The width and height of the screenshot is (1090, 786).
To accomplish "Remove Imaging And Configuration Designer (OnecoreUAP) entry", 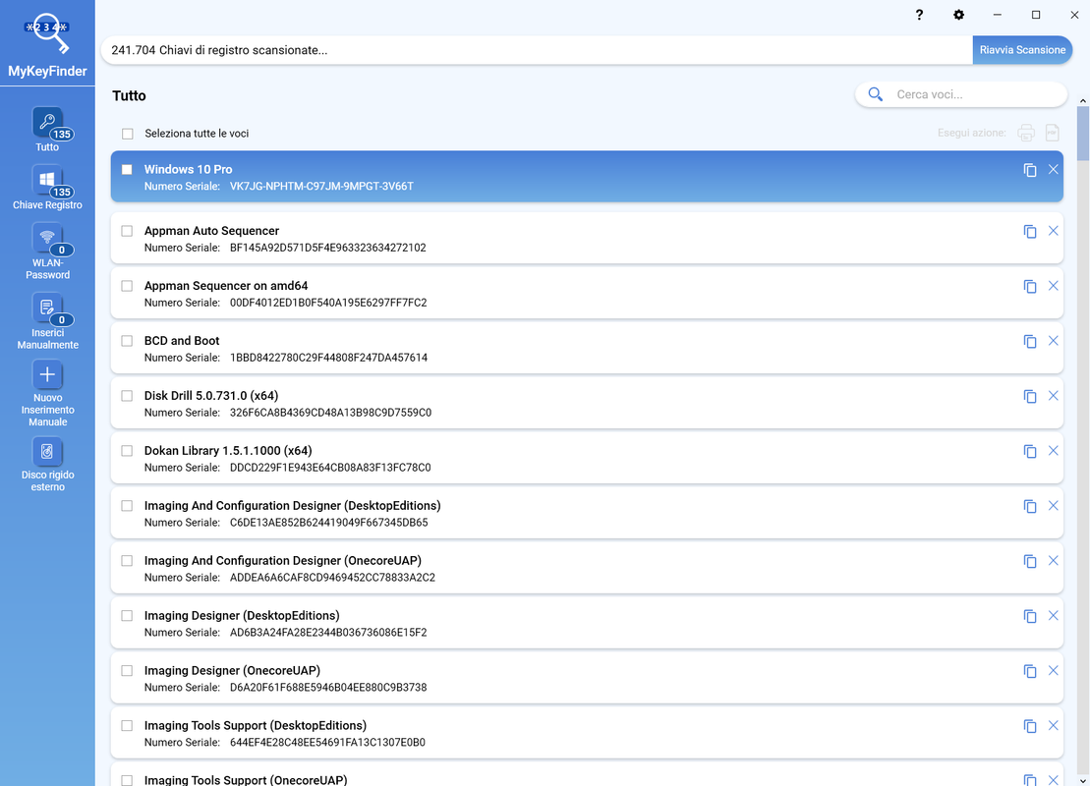I will pyautogui.click(x=1054, y=560).
